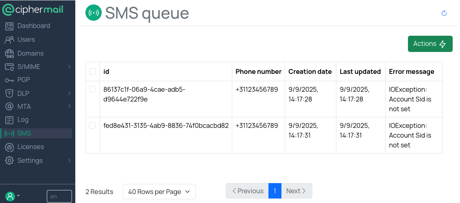Click the Dashboard icon in sidebar
Viewport: 460px width, 203px height.
[x=9, y=26]
